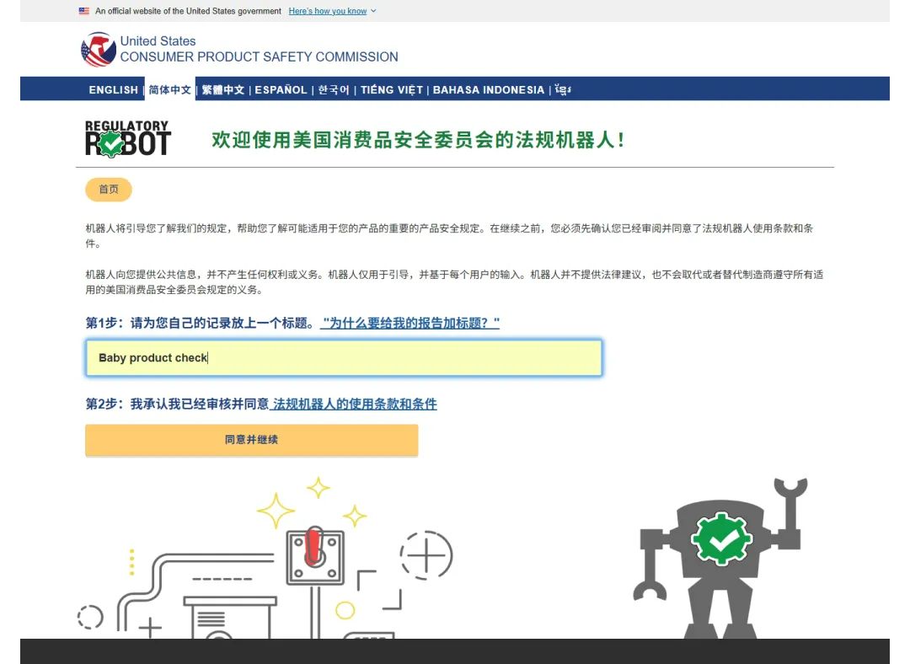
Task: Click the 欢迎使用 welcome heading text
Action: click(418, 141)
